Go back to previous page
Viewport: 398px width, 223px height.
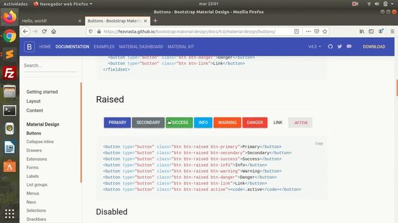point(25,32)
